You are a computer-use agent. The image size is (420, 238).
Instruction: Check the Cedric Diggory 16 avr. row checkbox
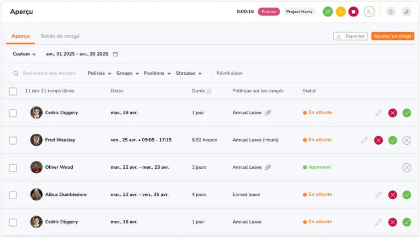coord(13,222)
